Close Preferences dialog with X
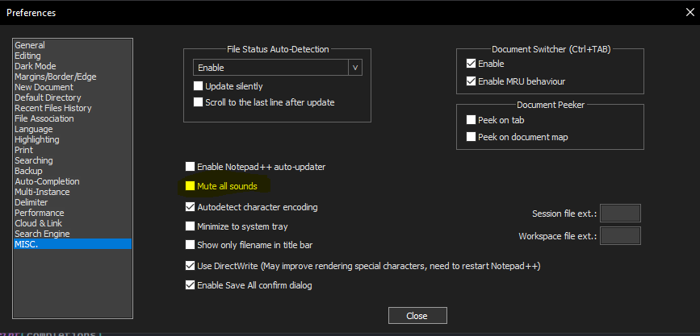Viewport: 700px width, 336px height. coord(690,12)
